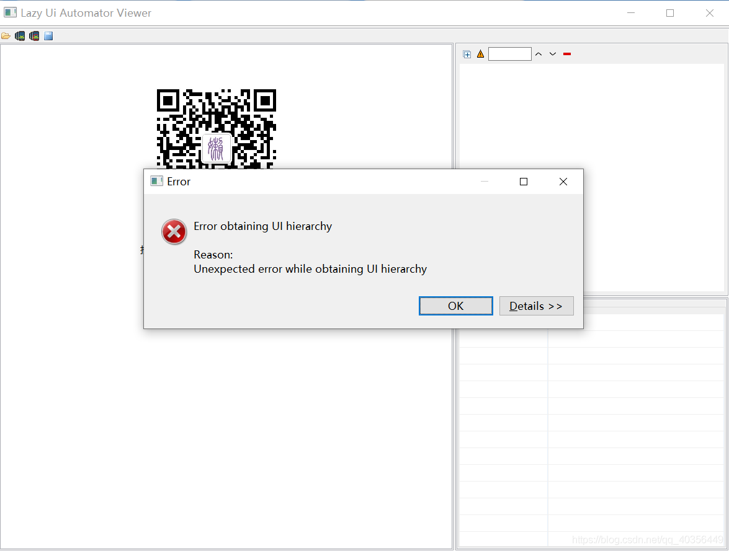Expand error info with Details >> button
Image resolution: width=729 pixels, height=551 pixels.
pos(536,306)
